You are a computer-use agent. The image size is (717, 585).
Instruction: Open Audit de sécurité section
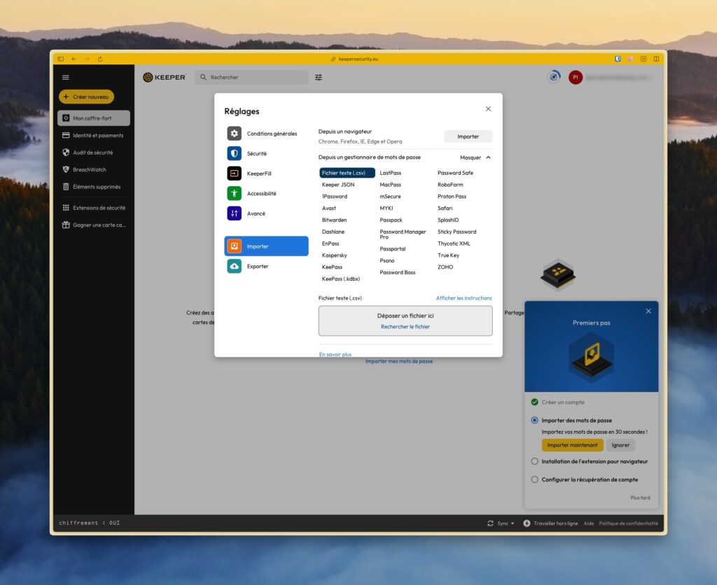point(94,153)
